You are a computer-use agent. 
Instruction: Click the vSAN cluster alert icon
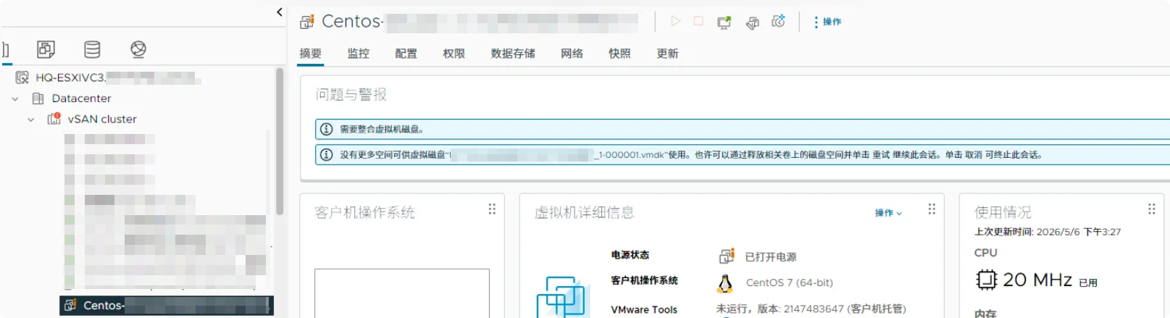54,119
